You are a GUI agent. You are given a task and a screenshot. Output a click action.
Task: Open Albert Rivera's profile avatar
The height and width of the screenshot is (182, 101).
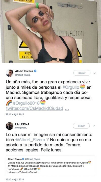(x=10, y=73)
